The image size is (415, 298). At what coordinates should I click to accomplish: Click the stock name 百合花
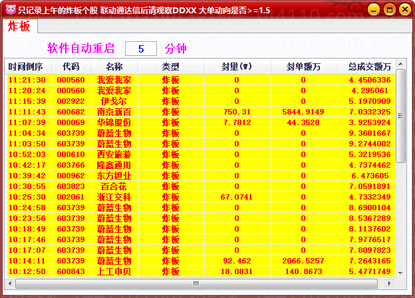point(114,186)
